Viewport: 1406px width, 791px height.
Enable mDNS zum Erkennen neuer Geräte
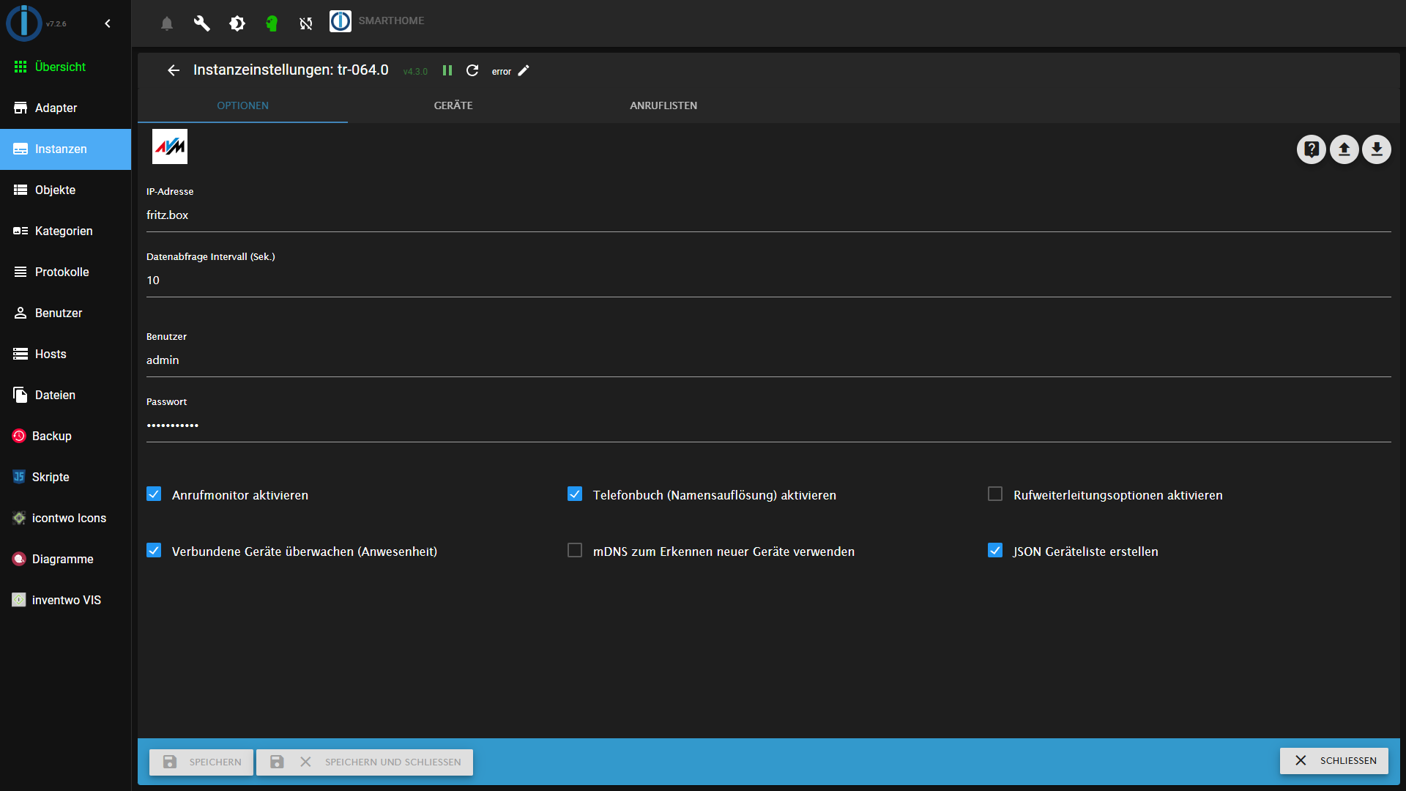[575, 550]
